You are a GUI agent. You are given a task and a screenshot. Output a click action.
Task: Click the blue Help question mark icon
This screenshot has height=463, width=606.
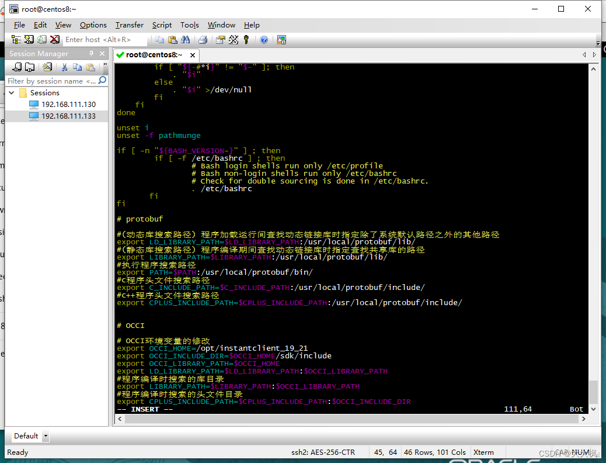tap(264, 40)
